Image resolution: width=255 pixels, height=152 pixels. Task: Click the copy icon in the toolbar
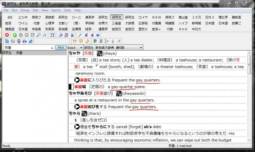tap(60, 35)
